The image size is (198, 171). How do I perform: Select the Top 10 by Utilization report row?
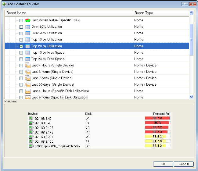click(x=47, y=39)
